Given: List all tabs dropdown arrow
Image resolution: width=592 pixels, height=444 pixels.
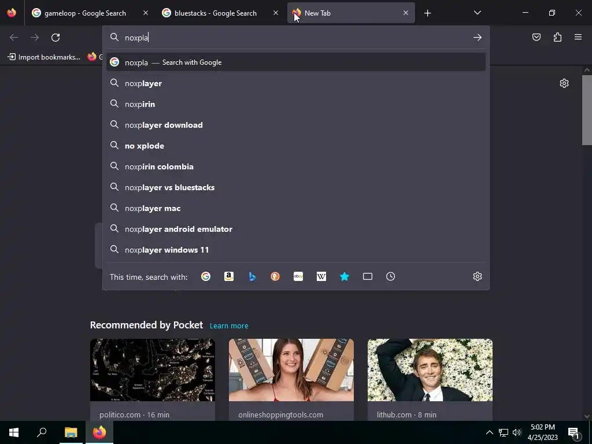Looking at the screenshot, I should [x=477, y=13].
